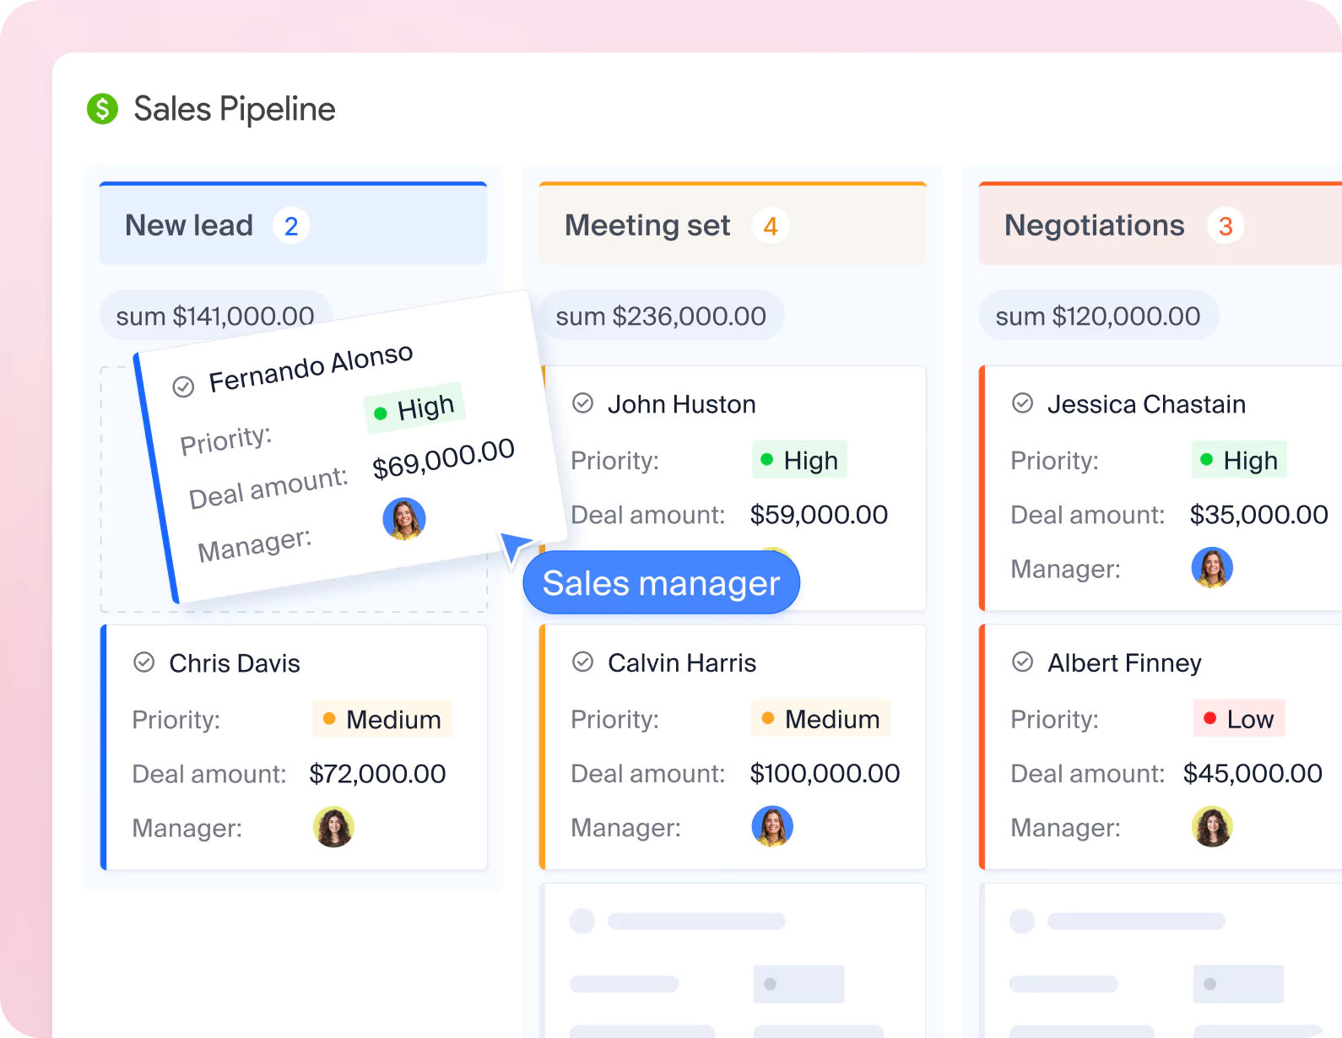Select the checkmark icon on Jessica Chastain's card
This screenshot has width=1342, height=1038.
click(x=1022, y=403)
